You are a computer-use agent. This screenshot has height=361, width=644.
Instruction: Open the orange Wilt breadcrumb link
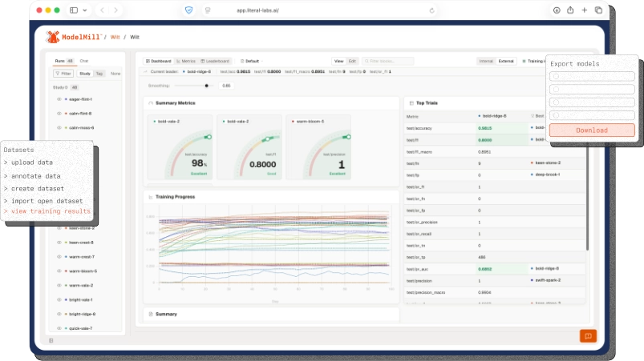[x=115, y=38]
